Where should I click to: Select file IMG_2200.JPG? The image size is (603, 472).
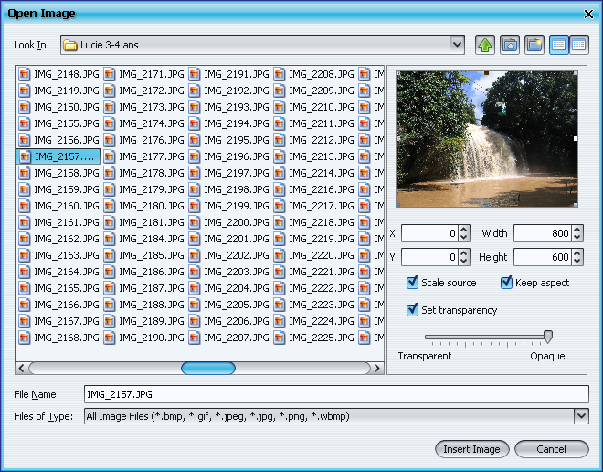(228, 222)
